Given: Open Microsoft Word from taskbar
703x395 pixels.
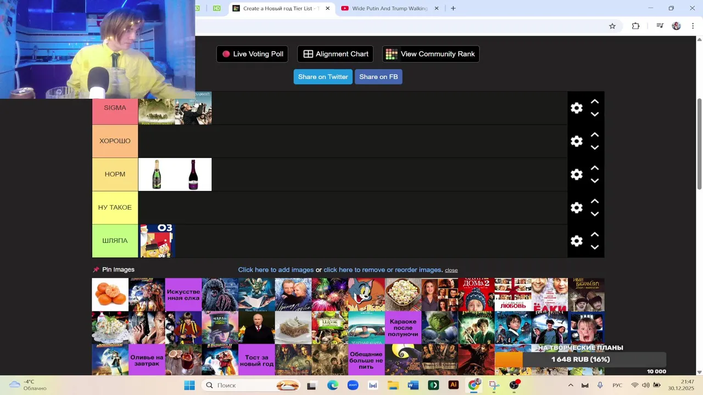Looking at the screenshot, I should point(413,385).
